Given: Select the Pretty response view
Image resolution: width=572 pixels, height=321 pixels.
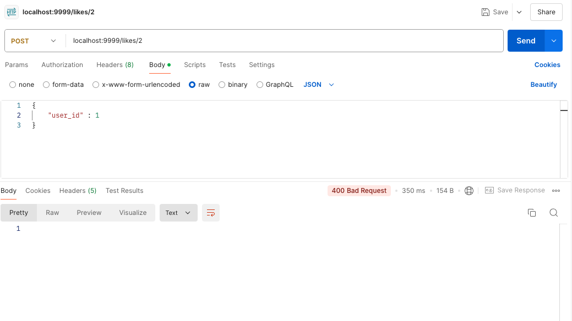Looking at the screenshot, I should pyautogui.click(x=19, y=213).
